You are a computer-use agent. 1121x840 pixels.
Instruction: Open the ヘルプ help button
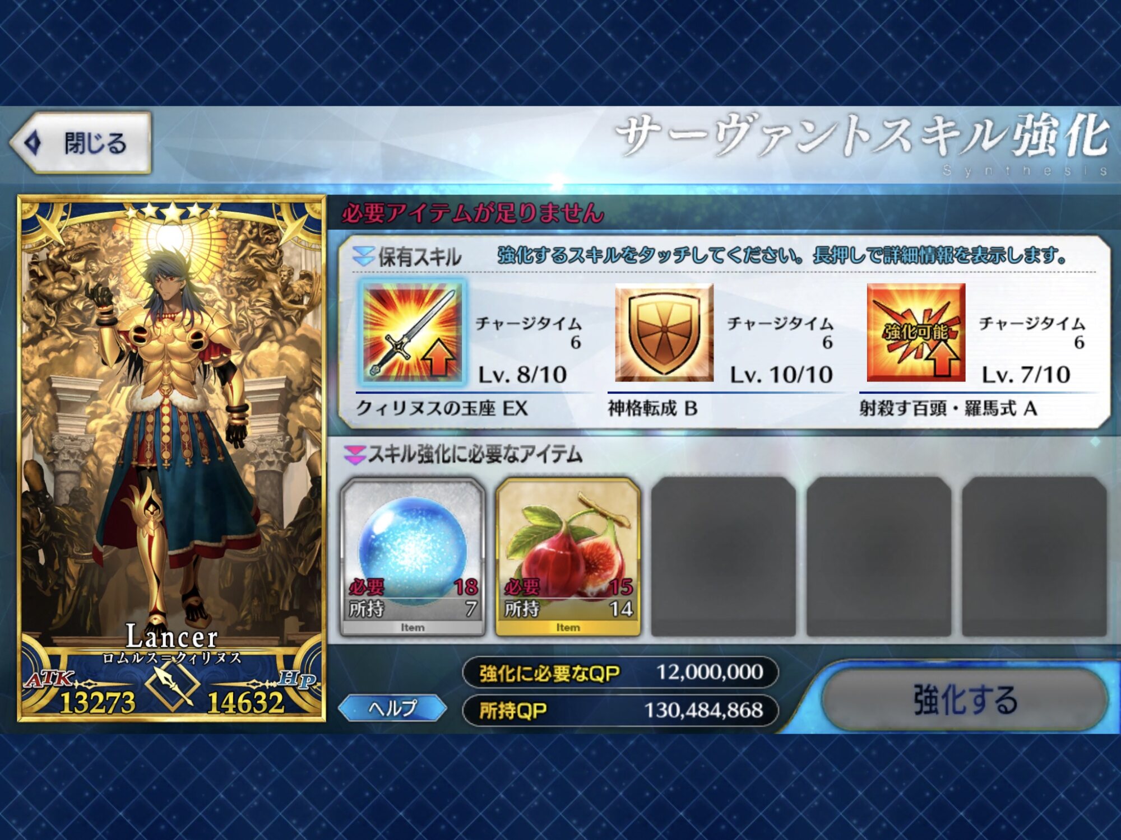coord(392,708)
